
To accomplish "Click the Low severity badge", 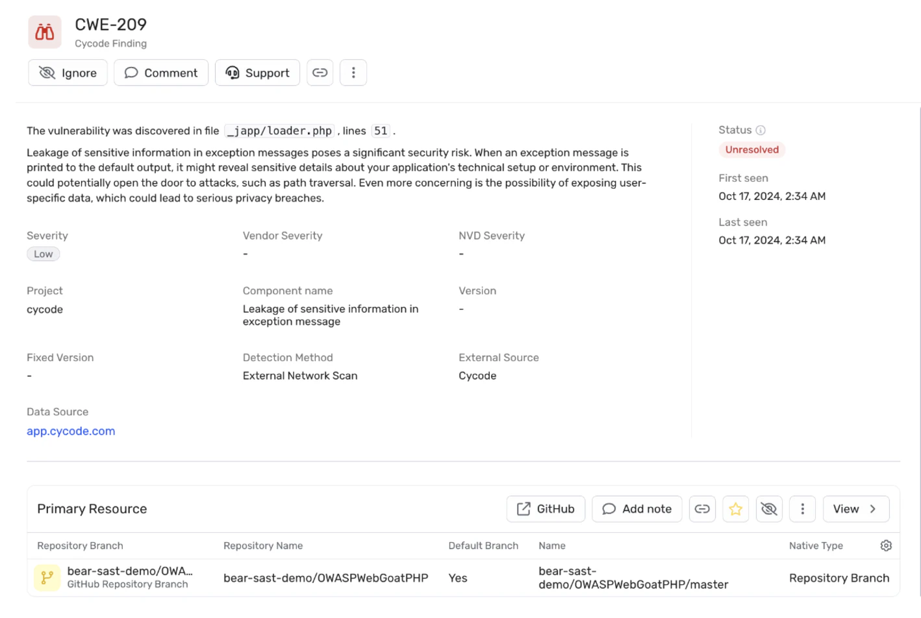I will [44, 254].
